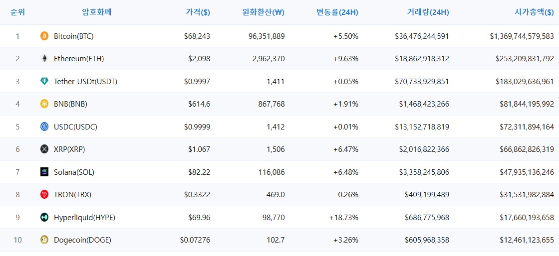Viewport: 559px width, 256px height.
Task: Open the BNB(BNB) name link
Action: (70, 104)
